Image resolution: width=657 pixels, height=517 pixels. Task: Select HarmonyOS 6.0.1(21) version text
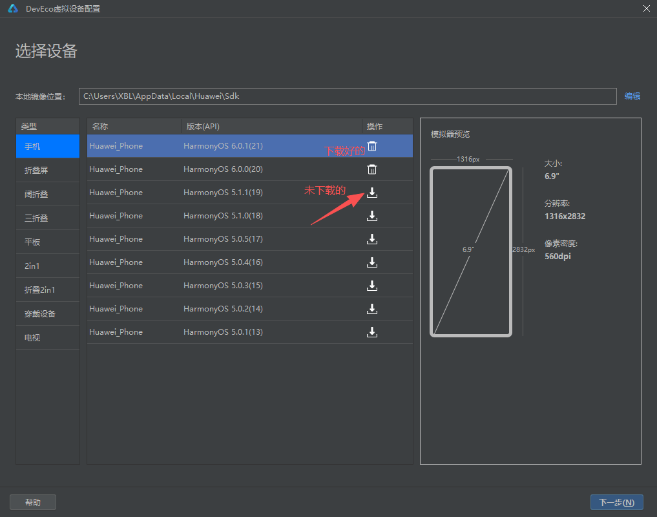[224, 146]
